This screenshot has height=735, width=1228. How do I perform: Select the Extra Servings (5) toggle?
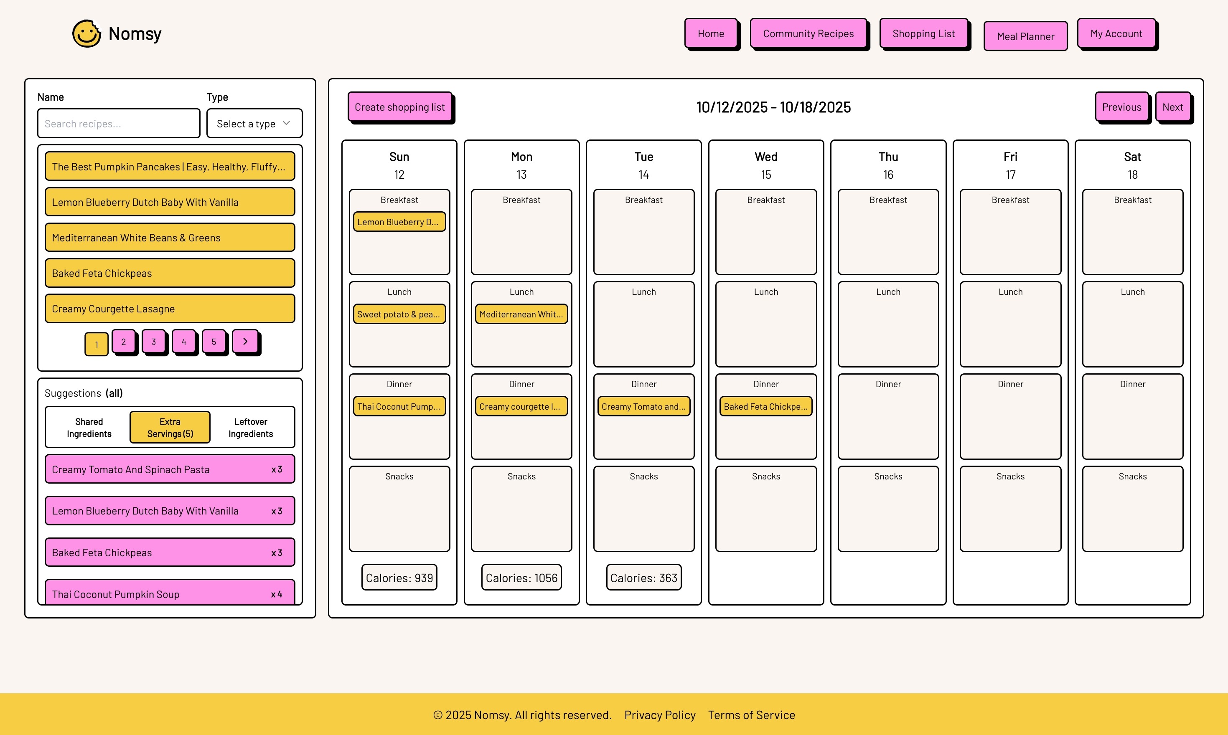point(170,428)
